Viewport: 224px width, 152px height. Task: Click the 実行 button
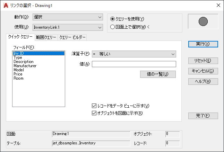203,44
